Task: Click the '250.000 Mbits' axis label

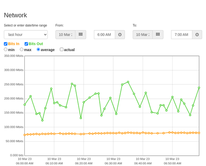Action: [x=14, y=84]
